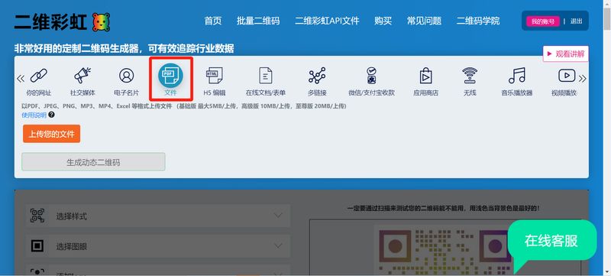This screenshot has height=276, width=611.
Task: Select the 电子名片 vCard icon
Action: (x=126, y=76)
